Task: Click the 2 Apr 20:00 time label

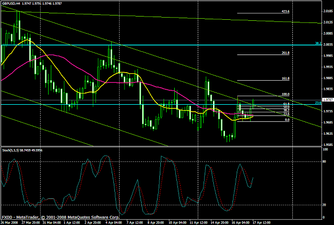Action: [x=93, y=223]
